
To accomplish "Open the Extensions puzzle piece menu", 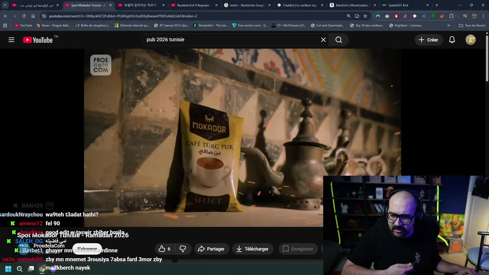I will pyautogui.click(x=452, y=16).
